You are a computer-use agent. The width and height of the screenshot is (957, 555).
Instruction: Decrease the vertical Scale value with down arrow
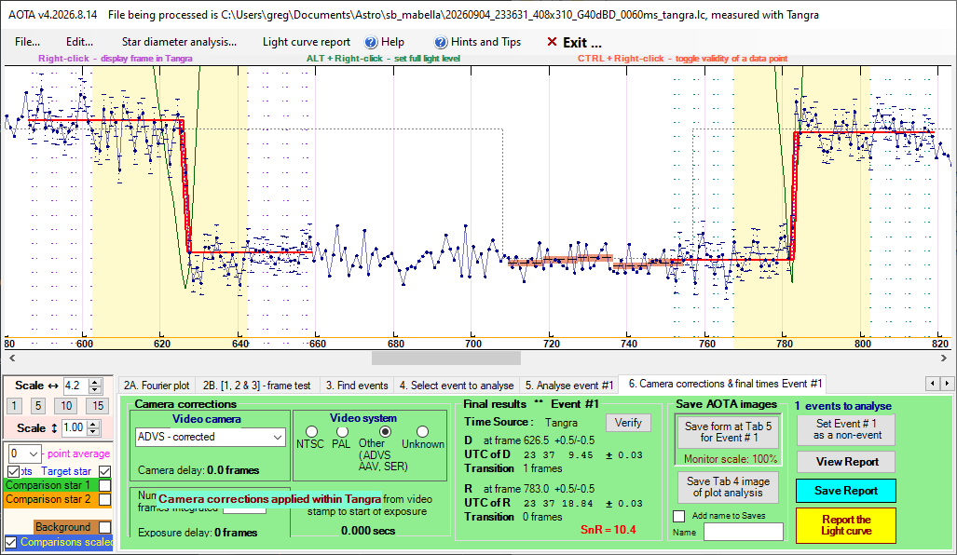[x=93, y=431]
